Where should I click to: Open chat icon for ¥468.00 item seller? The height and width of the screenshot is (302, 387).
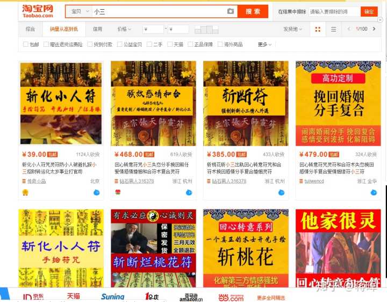click(x=189, y=192)
